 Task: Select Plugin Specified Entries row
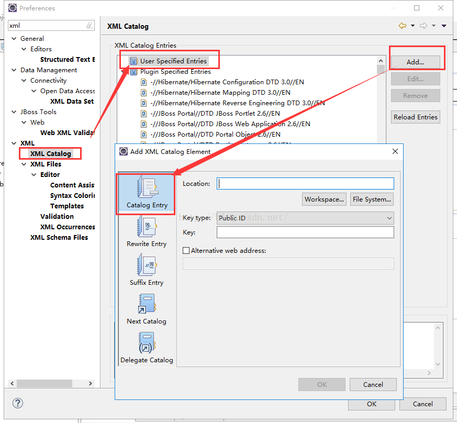click(x=175, y=72)
